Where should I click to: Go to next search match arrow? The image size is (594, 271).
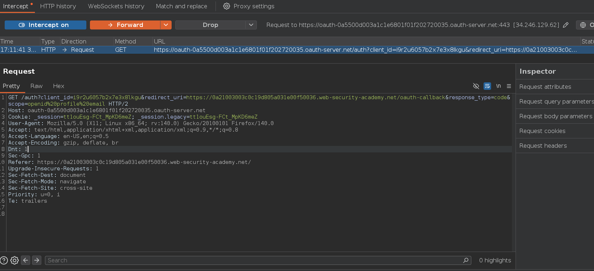click(x=37, y=260)
